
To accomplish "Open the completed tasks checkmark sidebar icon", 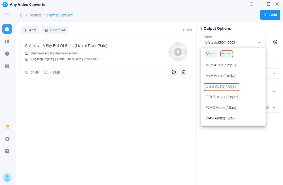I will coord(7,66).
